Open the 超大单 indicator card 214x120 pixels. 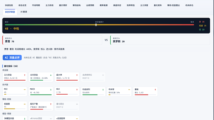(67, 77)
